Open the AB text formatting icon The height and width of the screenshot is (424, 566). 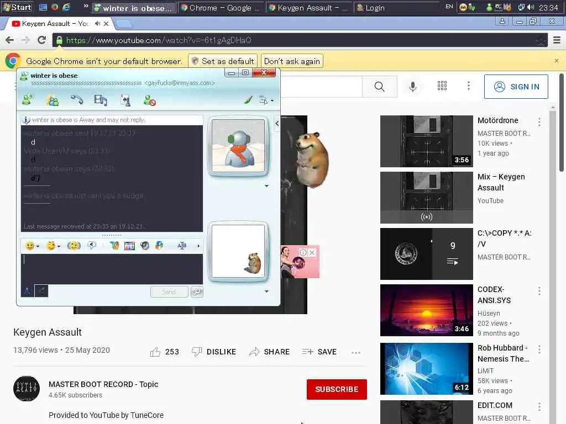(x=181, y=246)
